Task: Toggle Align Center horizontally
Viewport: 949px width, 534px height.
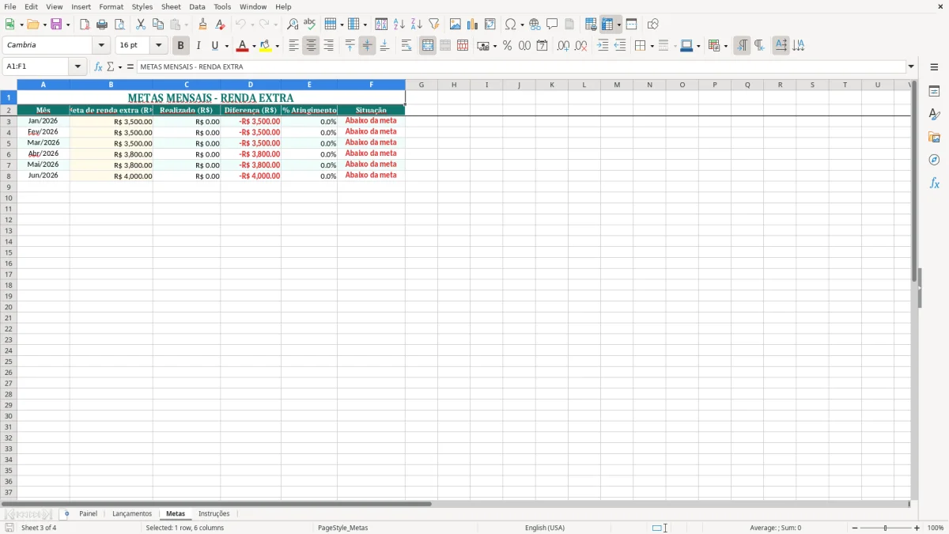Action: [311, 46]
